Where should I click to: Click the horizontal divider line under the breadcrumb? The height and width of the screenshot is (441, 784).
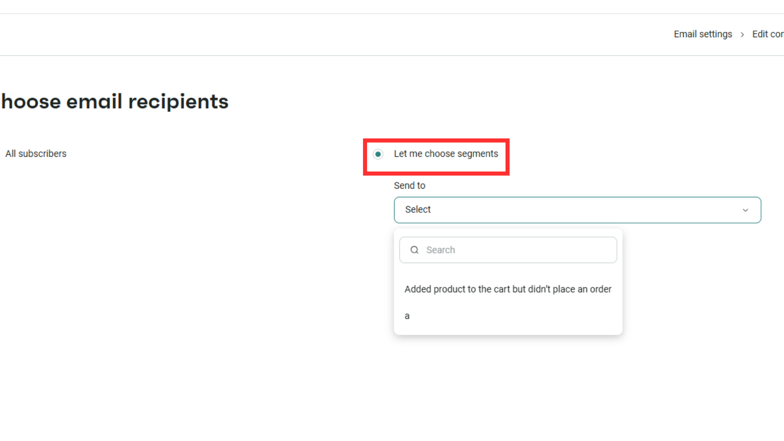point(392,56)
